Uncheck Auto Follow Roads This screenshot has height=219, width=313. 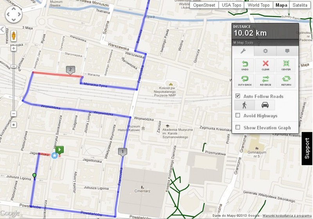(x=237, y=96)
